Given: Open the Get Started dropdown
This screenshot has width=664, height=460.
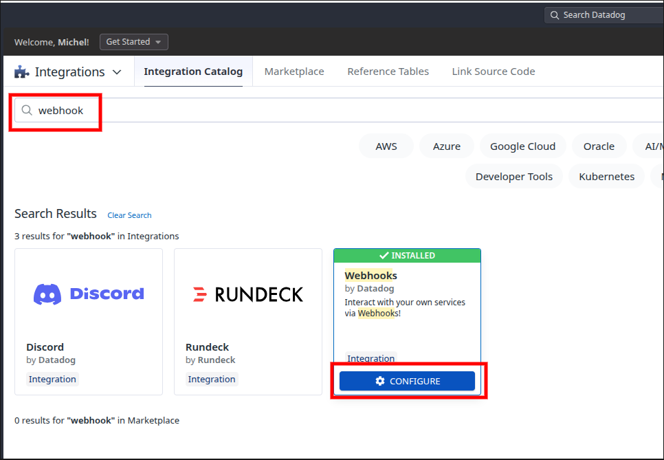Looking at the screenshot, I should coord(134,42).
